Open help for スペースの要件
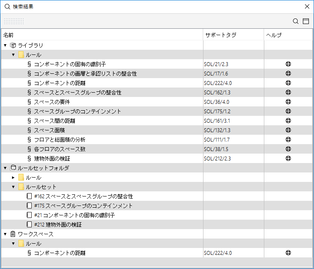Screen dimensions: 314x269 (288, 102)
